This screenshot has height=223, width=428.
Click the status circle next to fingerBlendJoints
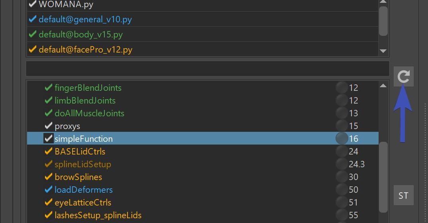(x=342, y=88)
